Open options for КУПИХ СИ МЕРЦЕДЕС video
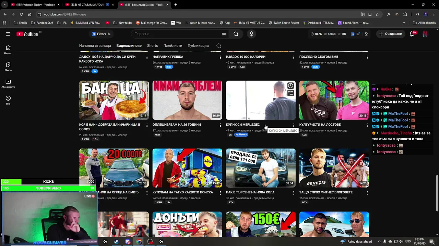The height and width of the screenshot is (246, 439). tap(294, 125)
